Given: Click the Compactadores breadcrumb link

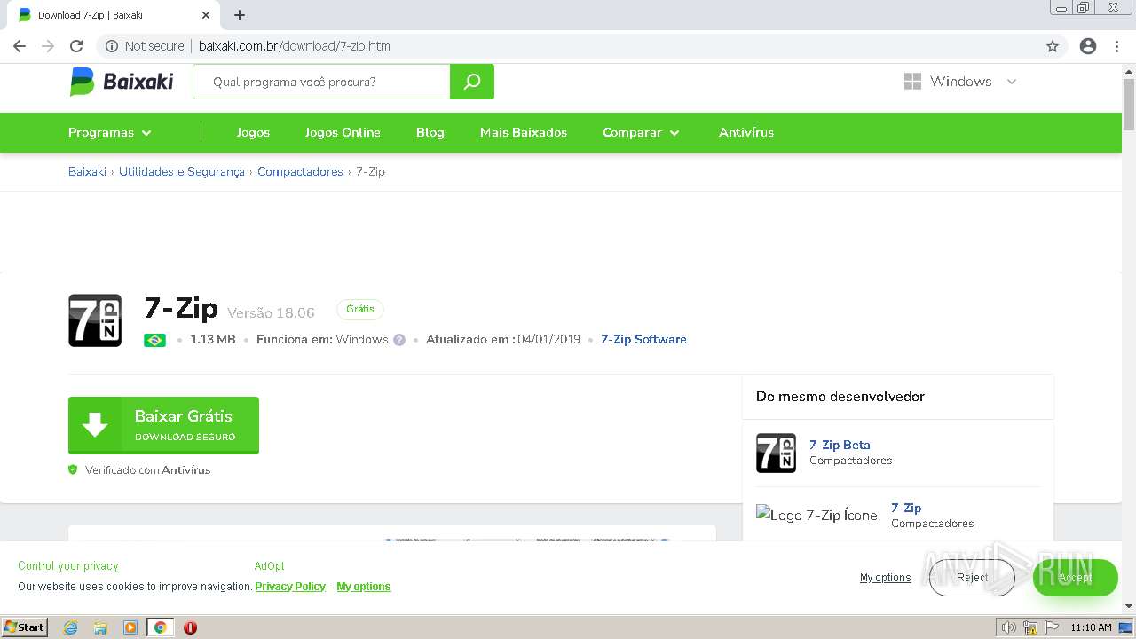Looking at the screenshot, I should pos(300,172).
